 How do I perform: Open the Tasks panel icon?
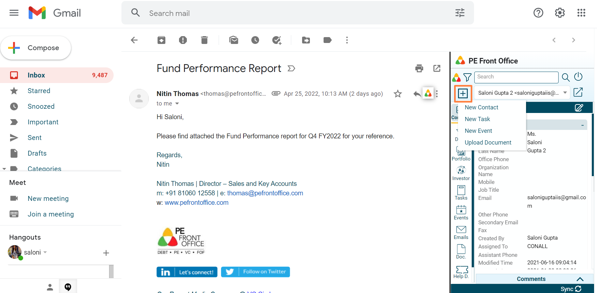461,193
